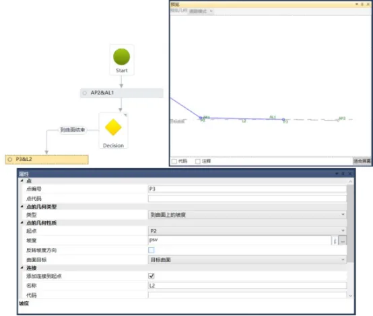Open the 类型 geometry type dropdown

click(247, 214)
